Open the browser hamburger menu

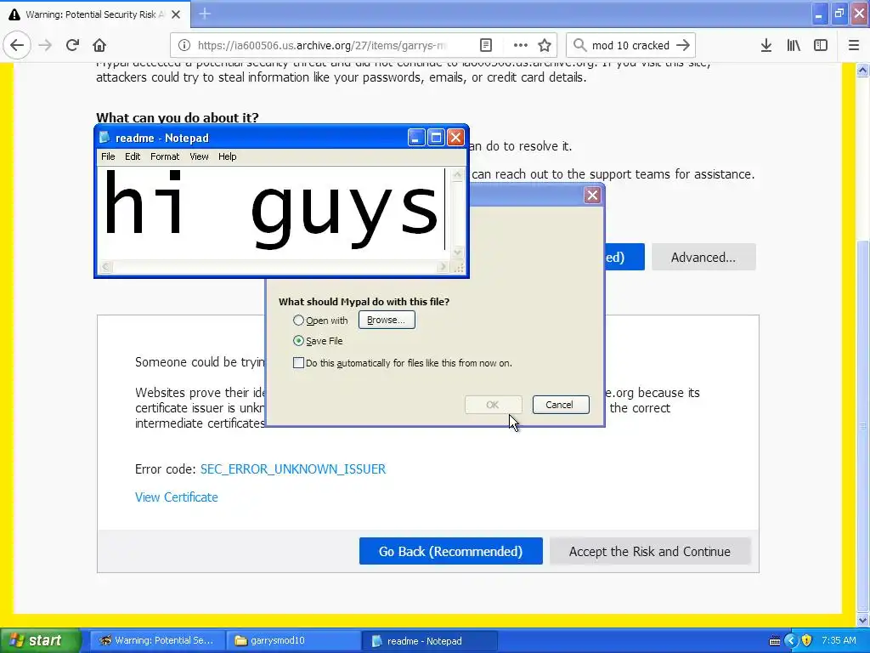tap(853, 45)
